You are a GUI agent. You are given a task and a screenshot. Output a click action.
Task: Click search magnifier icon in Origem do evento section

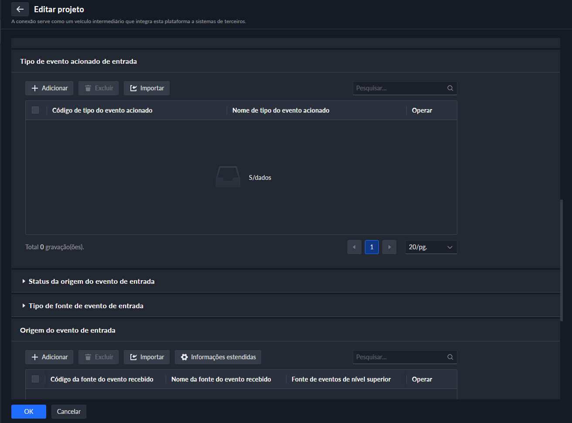pyautogui.click(x=450, y=357)
